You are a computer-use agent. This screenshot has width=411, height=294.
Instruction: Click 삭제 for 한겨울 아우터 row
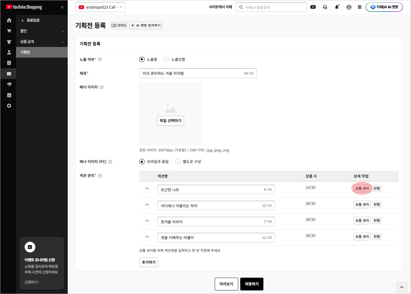377,221
